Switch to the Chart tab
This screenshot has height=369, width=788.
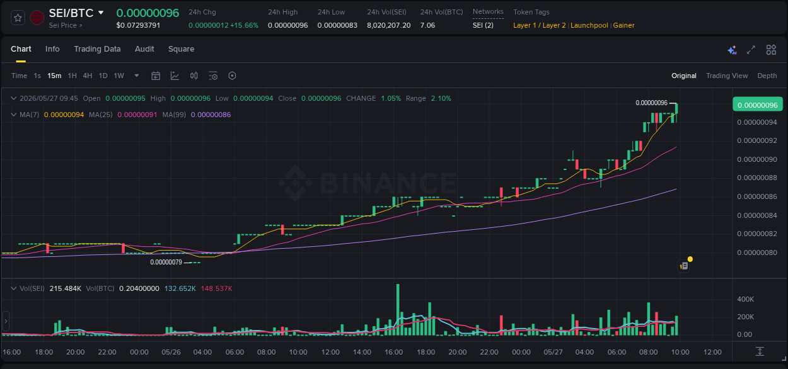(21, 49)
